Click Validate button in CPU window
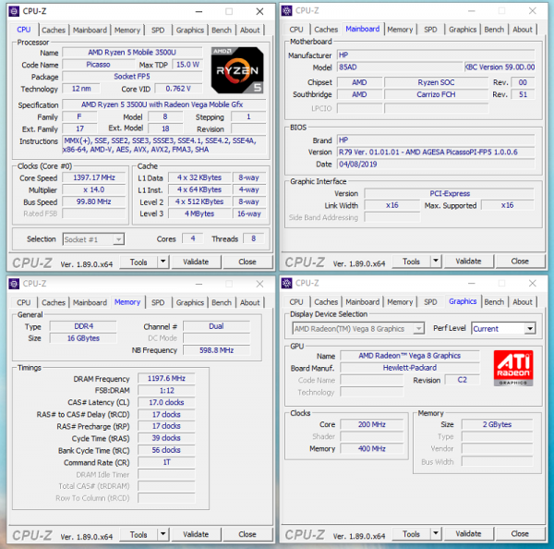554x549 pixels. point(196,262)
